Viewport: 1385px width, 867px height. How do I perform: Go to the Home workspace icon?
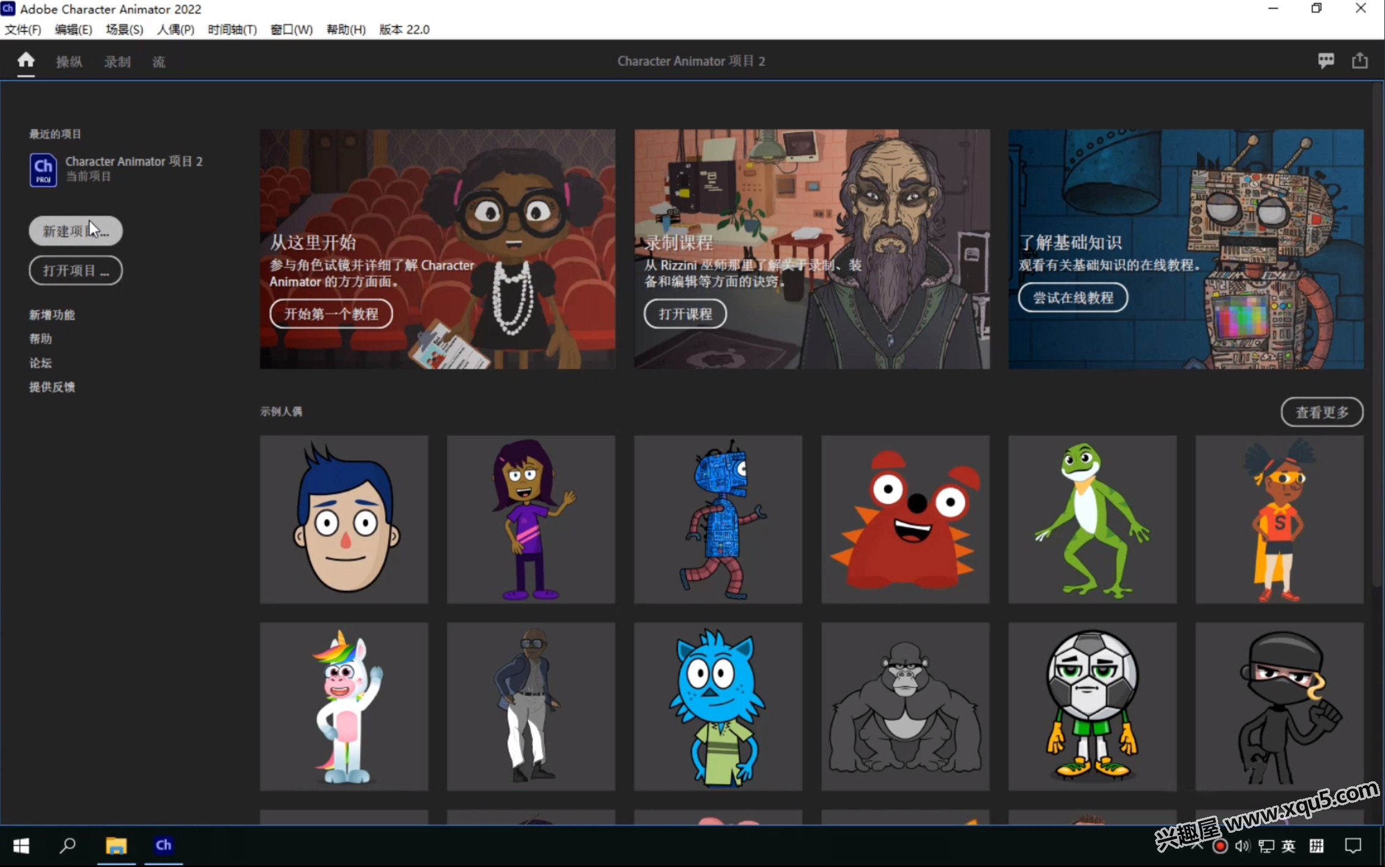tap(26, 61)
